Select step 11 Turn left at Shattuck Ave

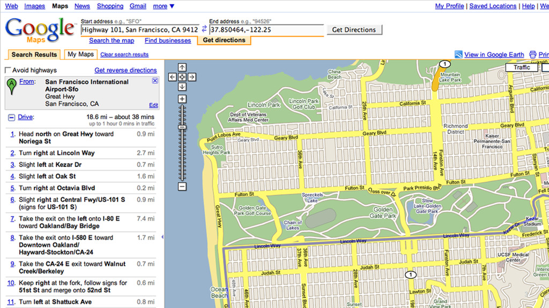(81, 302)
